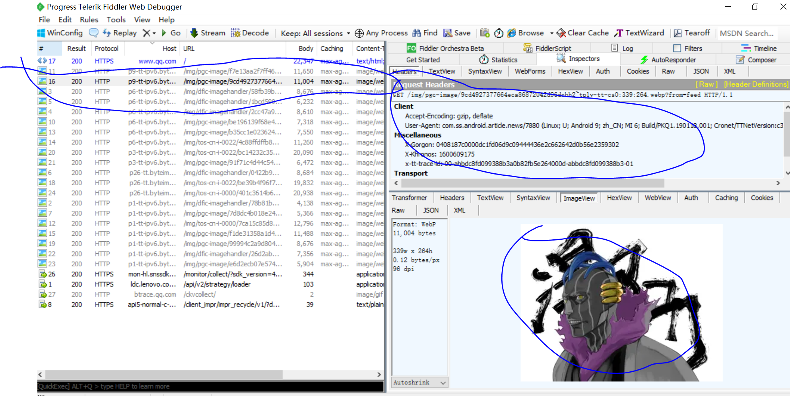Click Clear Cache icon
Viewport: 790px width, 396px height.
pyautogui.click(x=561, y=33)
